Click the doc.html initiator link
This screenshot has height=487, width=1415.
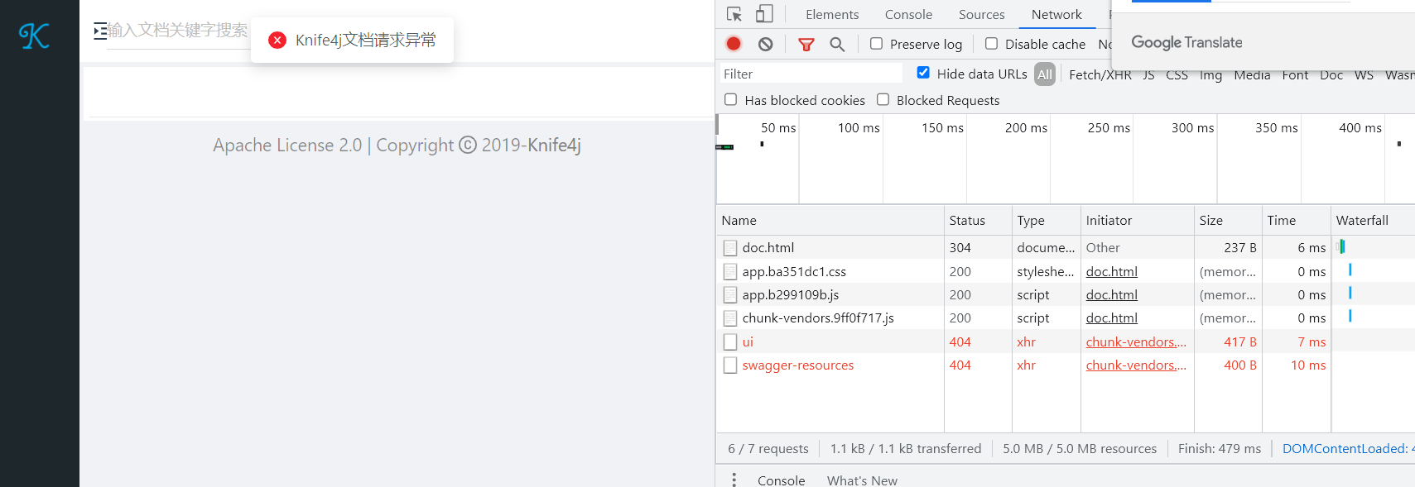tap(1111, 271)
